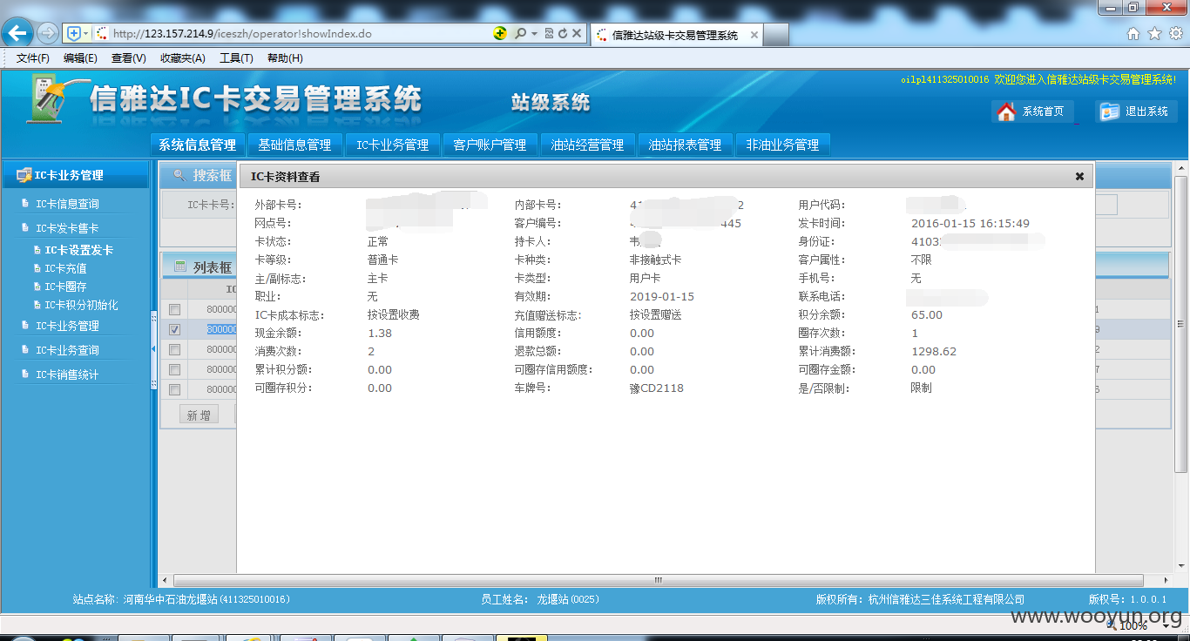The image size is (1190, 641).
Task: Click the 车牌号 value 豫CD2118
Action: pyautogui.click(x=657, y=388)
